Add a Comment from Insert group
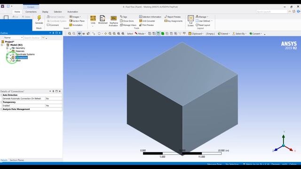This screenshot has height=169, width=301. (x=53, y=25)
